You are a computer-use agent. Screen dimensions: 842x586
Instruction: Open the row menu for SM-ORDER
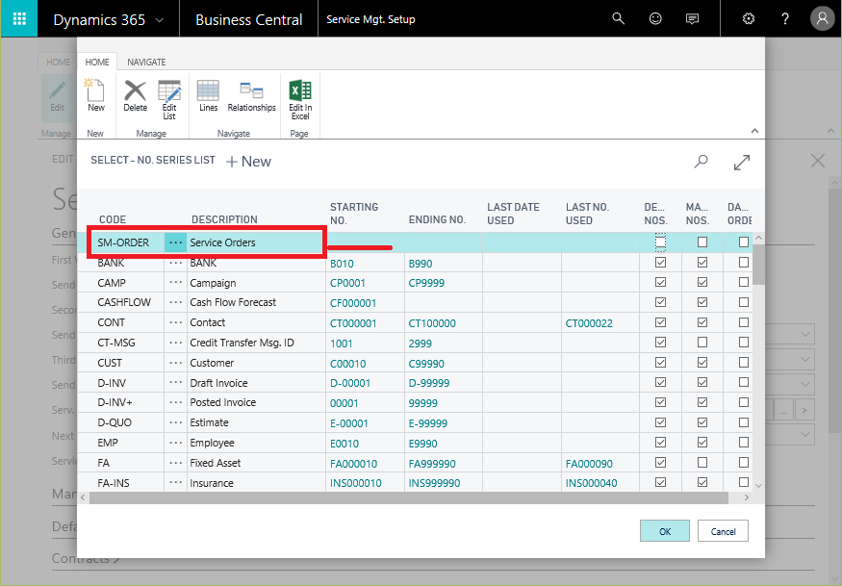coord(175,242)
